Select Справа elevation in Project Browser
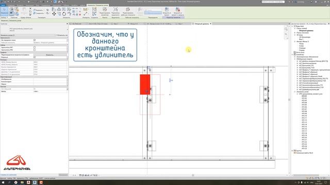330x185 pixels. [x=302, y=50]
